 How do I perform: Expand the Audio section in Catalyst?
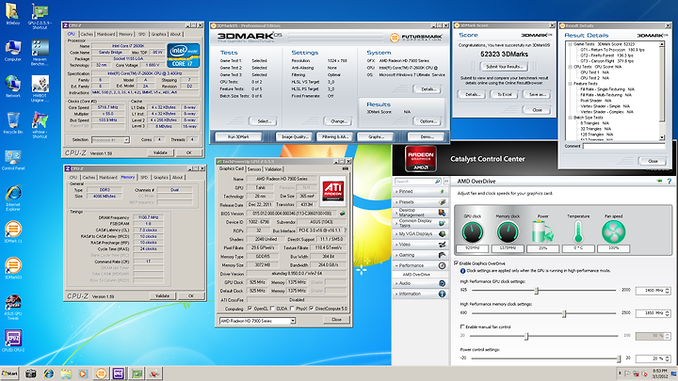click(x=421, y=283)
